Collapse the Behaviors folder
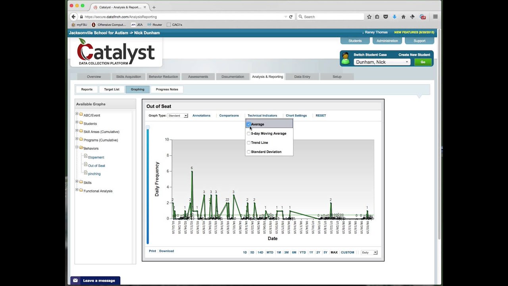This screenshot has height=286, width=508. pyautogui.click(x=77, y=147)
